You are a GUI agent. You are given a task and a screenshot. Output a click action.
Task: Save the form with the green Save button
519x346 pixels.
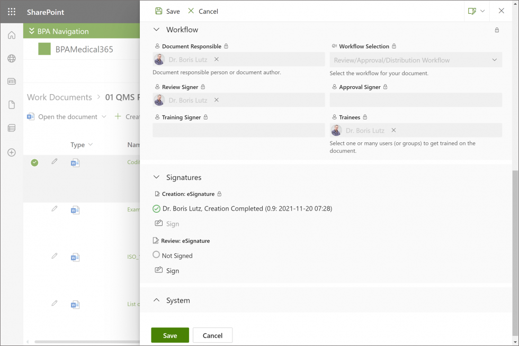(x=169, y=335)
